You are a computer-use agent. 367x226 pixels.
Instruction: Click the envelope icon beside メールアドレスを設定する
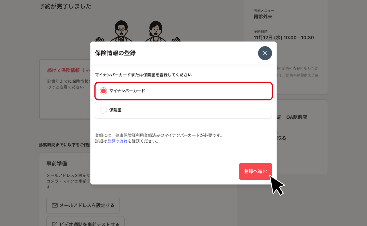tap(55, 205)
